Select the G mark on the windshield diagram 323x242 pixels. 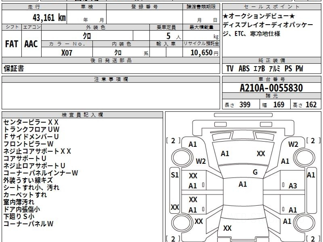tap(255, 172)
